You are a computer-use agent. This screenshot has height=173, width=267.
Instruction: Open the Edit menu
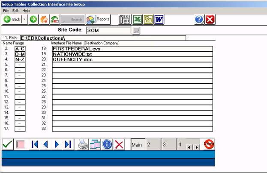coord(15,10)
